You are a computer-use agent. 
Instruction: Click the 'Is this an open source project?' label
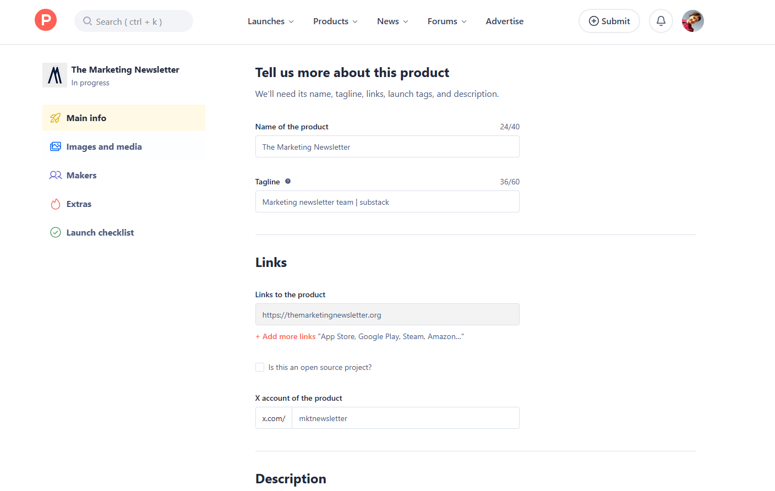[320, 367]
